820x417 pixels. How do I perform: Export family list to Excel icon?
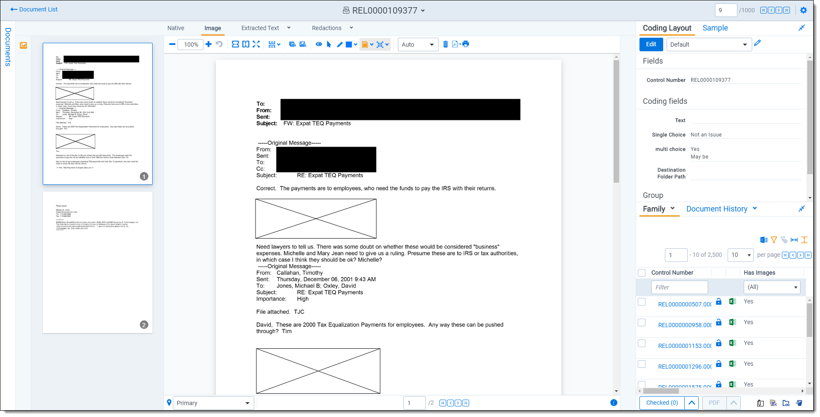[764, 240]
